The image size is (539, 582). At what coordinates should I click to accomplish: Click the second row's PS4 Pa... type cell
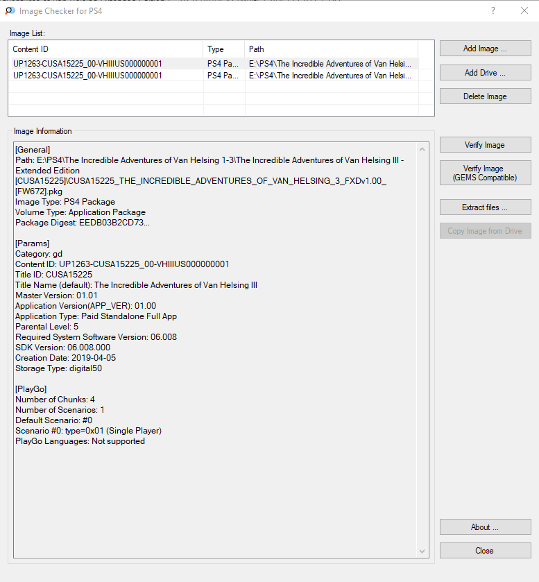(223, 76)
